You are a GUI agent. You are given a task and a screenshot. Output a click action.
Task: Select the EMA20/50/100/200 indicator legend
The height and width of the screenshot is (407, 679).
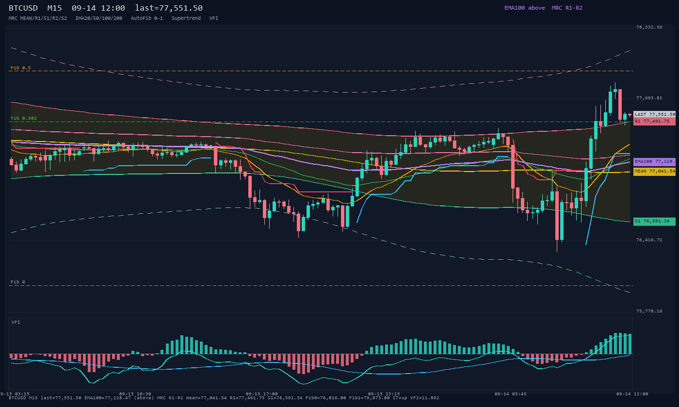point(99,18)
